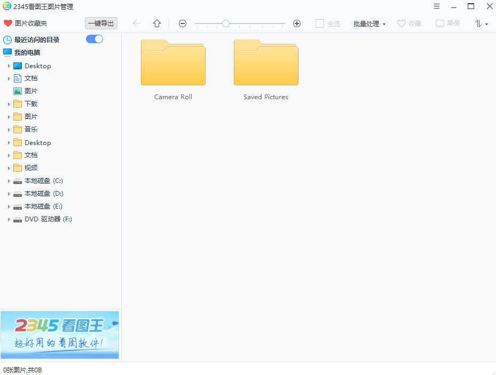Click the recent directories clock icon
The image size is (496, 375).
(x=7, y=40)
